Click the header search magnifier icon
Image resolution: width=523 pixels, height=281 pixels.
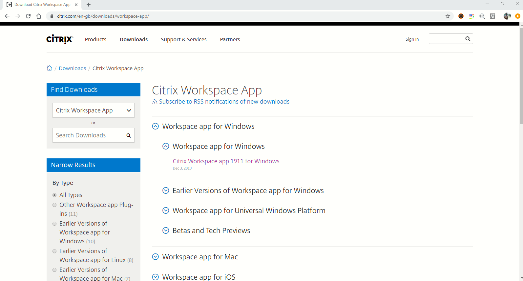pyautogui.click(x=468, y=39)
